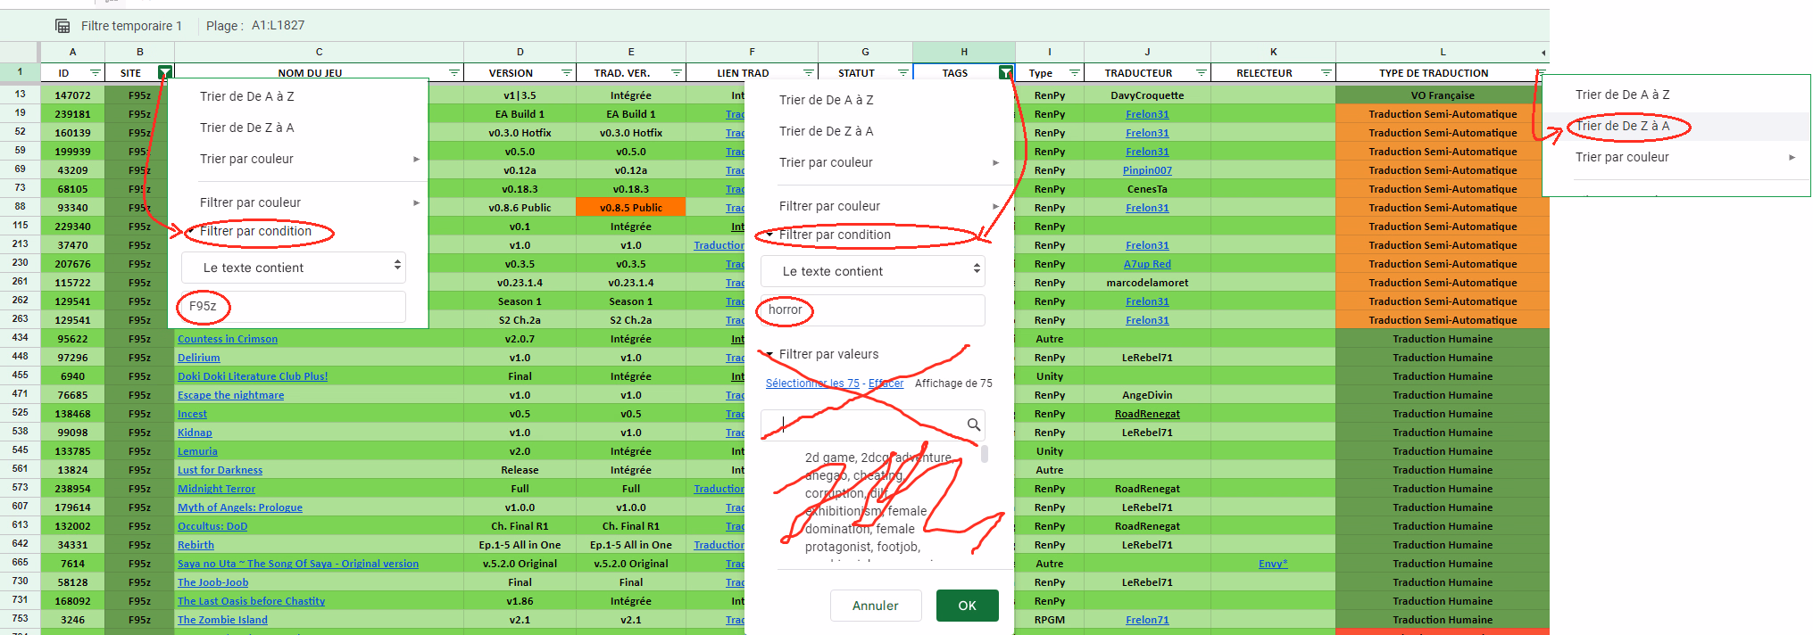Collapse the 'Filtrer par valeurs' section
1813x635 pixels.
[769, 354]
